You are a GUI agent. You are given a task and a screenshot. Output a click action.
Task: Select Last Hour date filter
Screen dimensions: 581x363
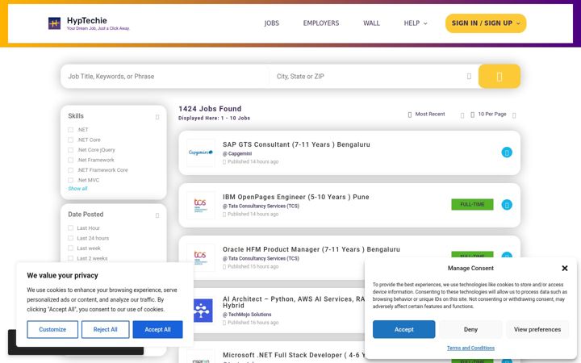pyautogui.click(x=70, y=228)
